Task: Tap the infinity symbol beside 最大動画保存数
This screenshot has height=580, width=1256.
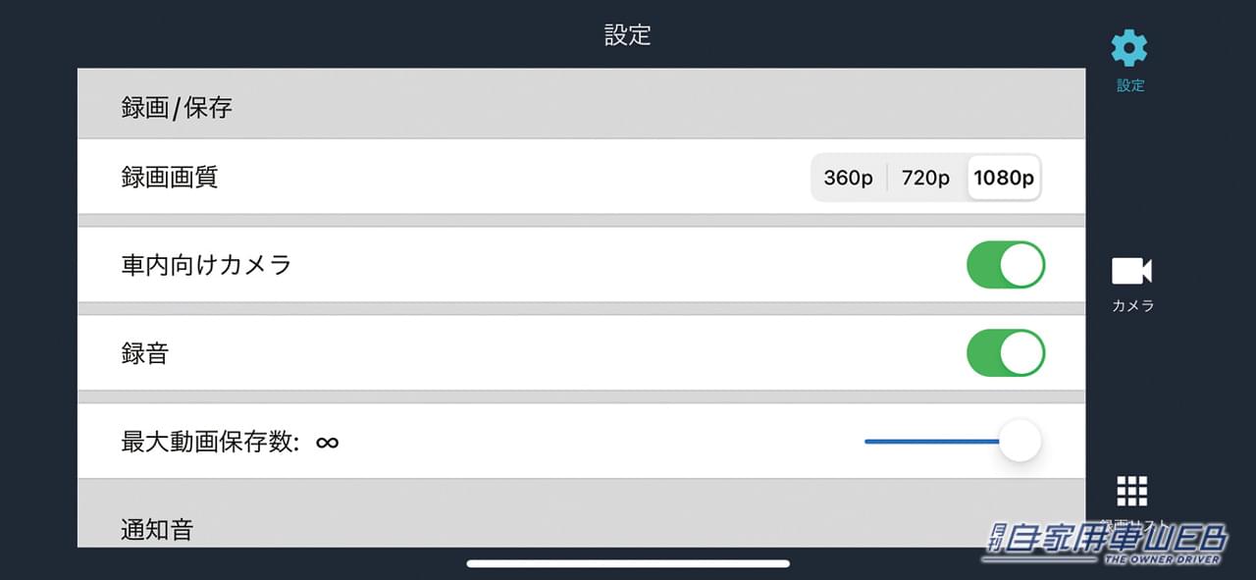Action: point(327,443)
